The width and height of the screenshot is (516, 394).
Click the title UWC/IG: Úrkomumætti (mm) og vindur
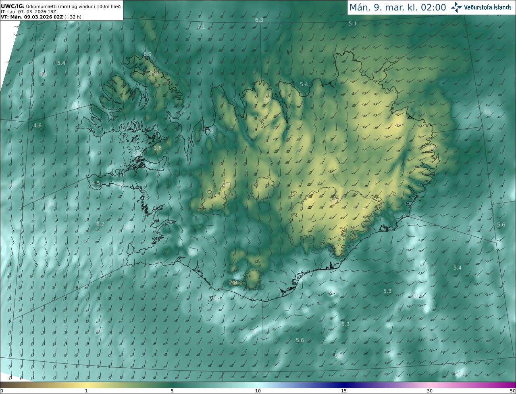(60, 6)
